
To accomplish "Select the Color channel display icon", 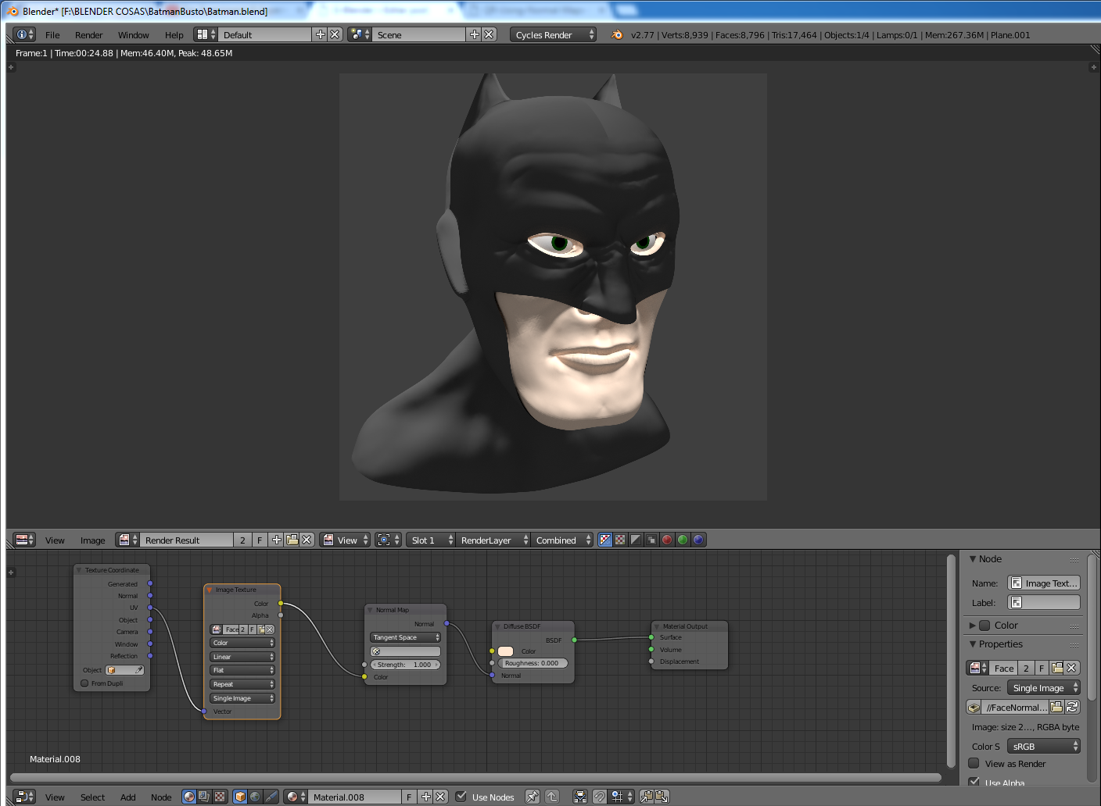I will [620, 540].
